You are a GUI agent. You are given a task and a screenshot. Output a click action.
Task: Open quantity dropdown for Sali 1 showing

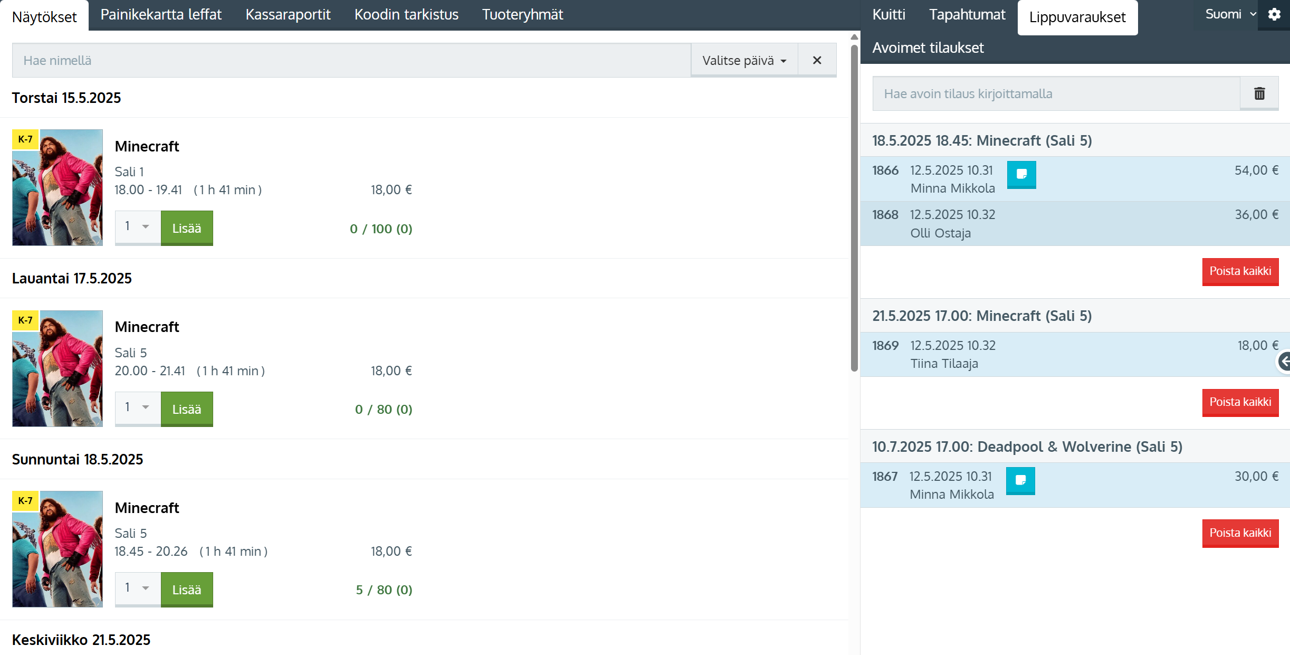point(138,227)
